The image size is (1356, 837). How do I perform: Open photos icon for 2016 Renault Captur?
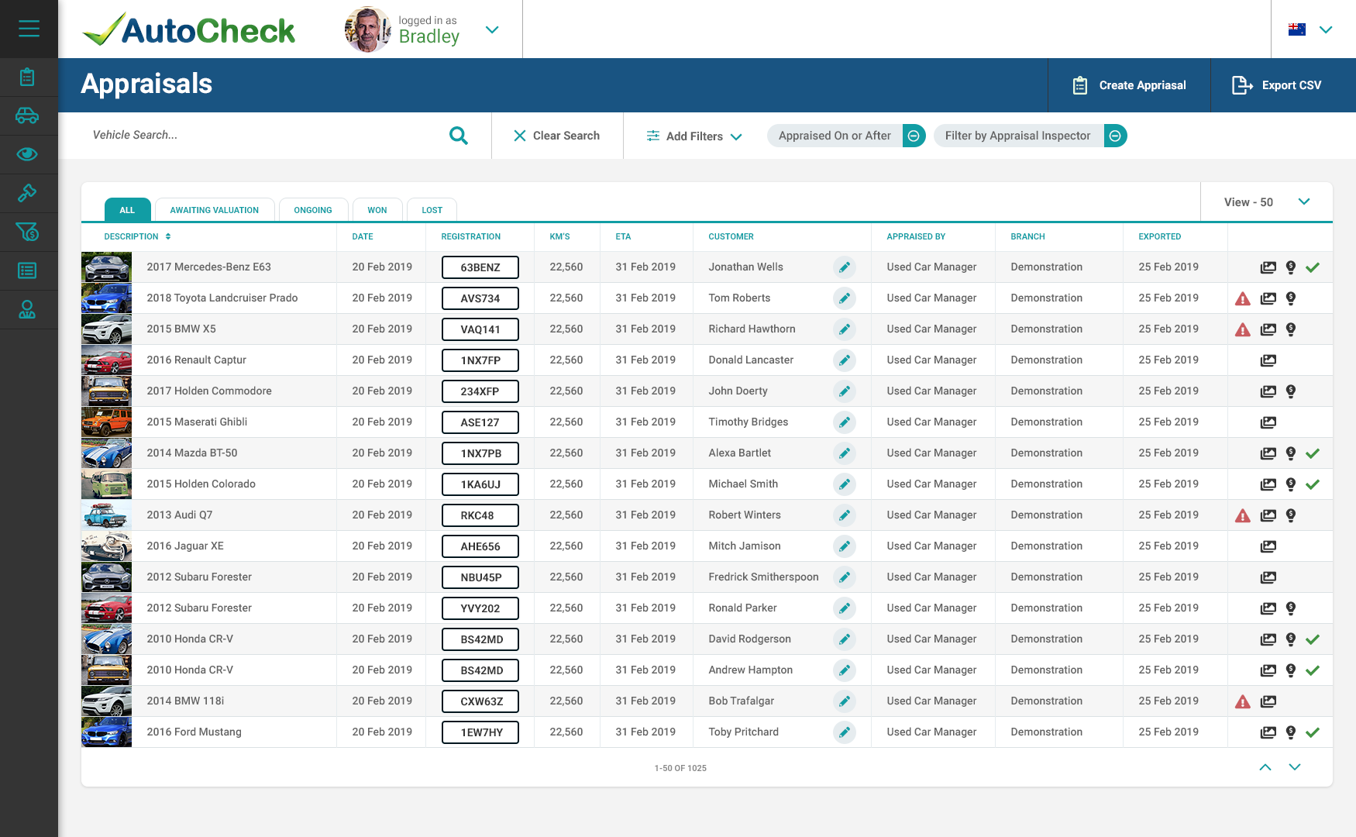(x=1268, y=360)
